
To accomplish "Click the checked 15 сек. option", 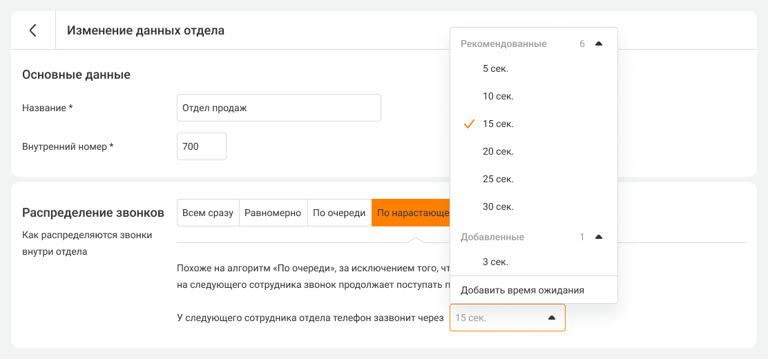I will pos(498,124).
